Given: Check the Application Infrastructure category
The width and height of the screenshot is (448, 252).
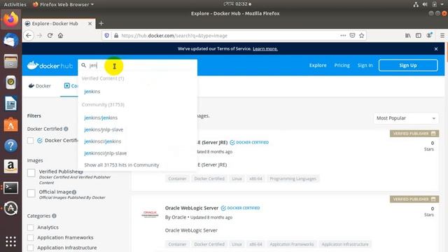Looking at the screenshot, I should coord(30,248).
